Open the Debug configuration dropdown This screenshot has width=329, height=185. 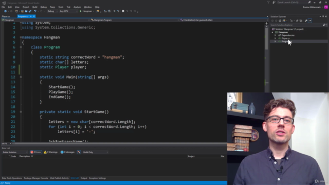(x=52, y=11)
